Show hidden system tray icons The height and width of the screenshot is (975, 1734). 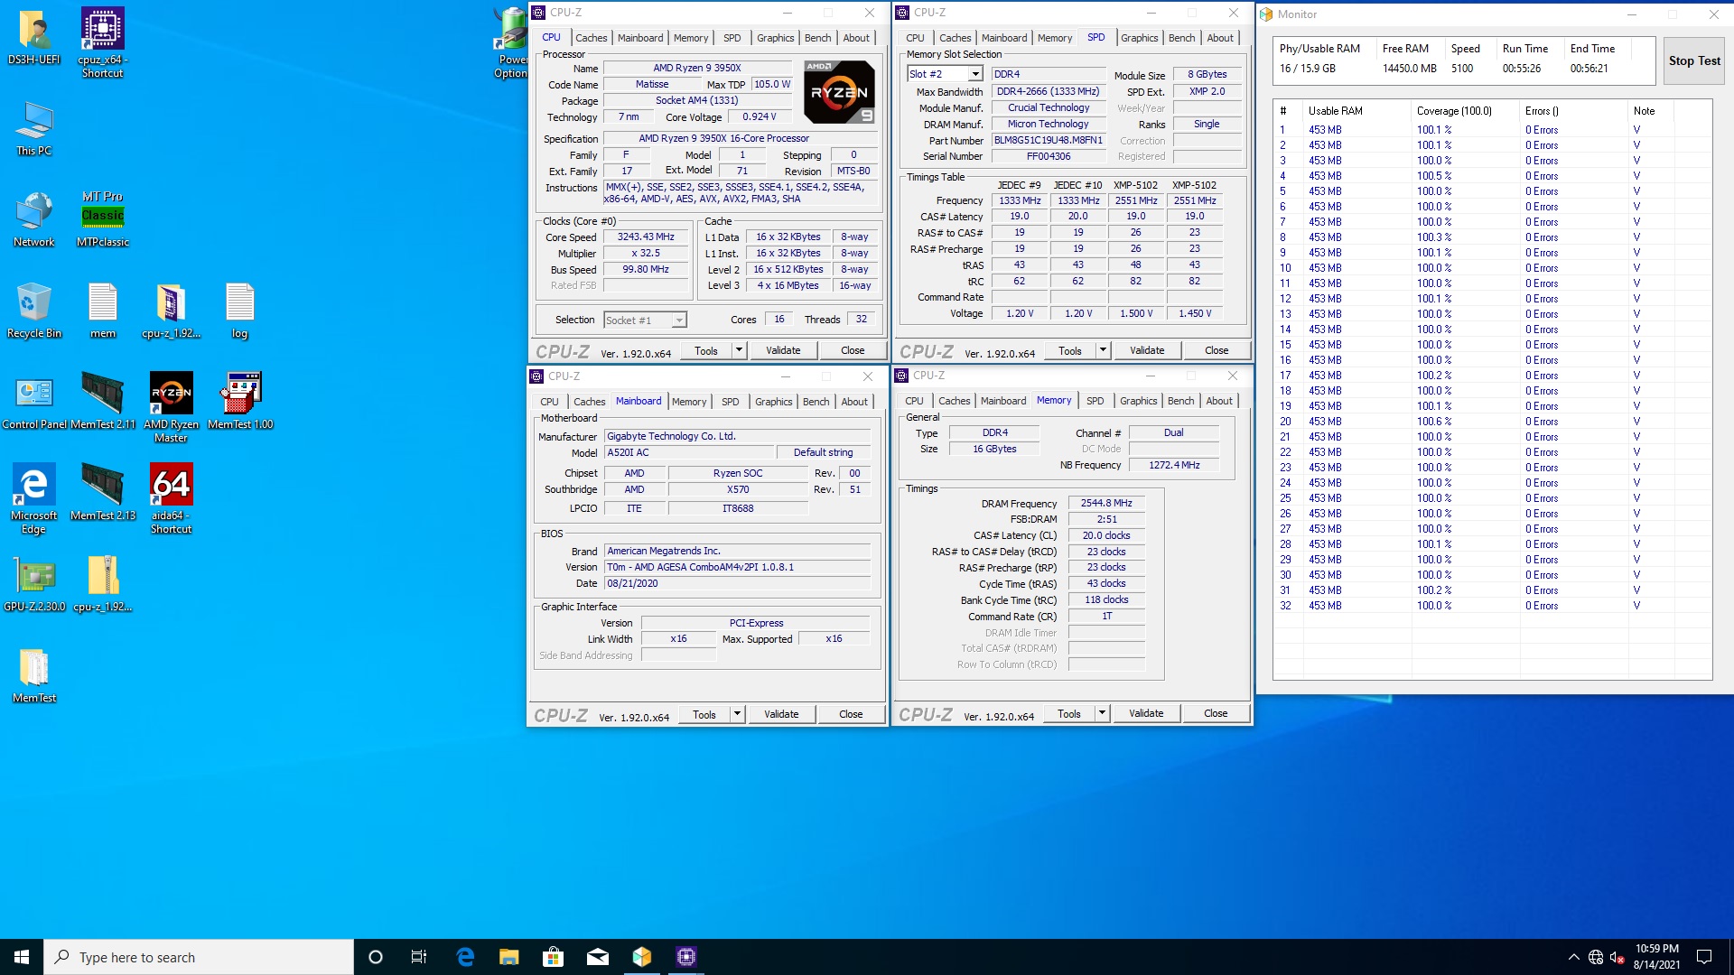tap(1573, 957)
